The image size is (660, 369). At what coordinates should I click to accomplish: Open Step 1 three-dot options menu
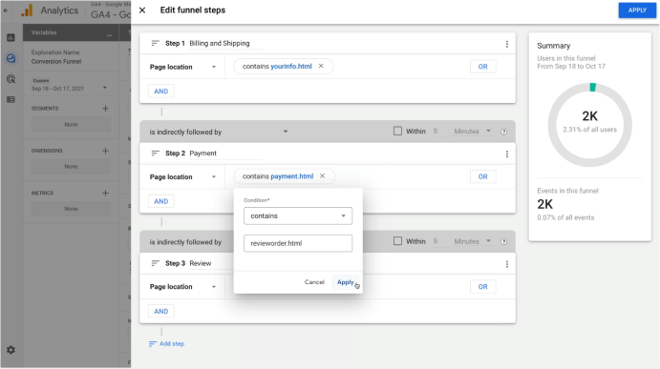tap(507, 44)
